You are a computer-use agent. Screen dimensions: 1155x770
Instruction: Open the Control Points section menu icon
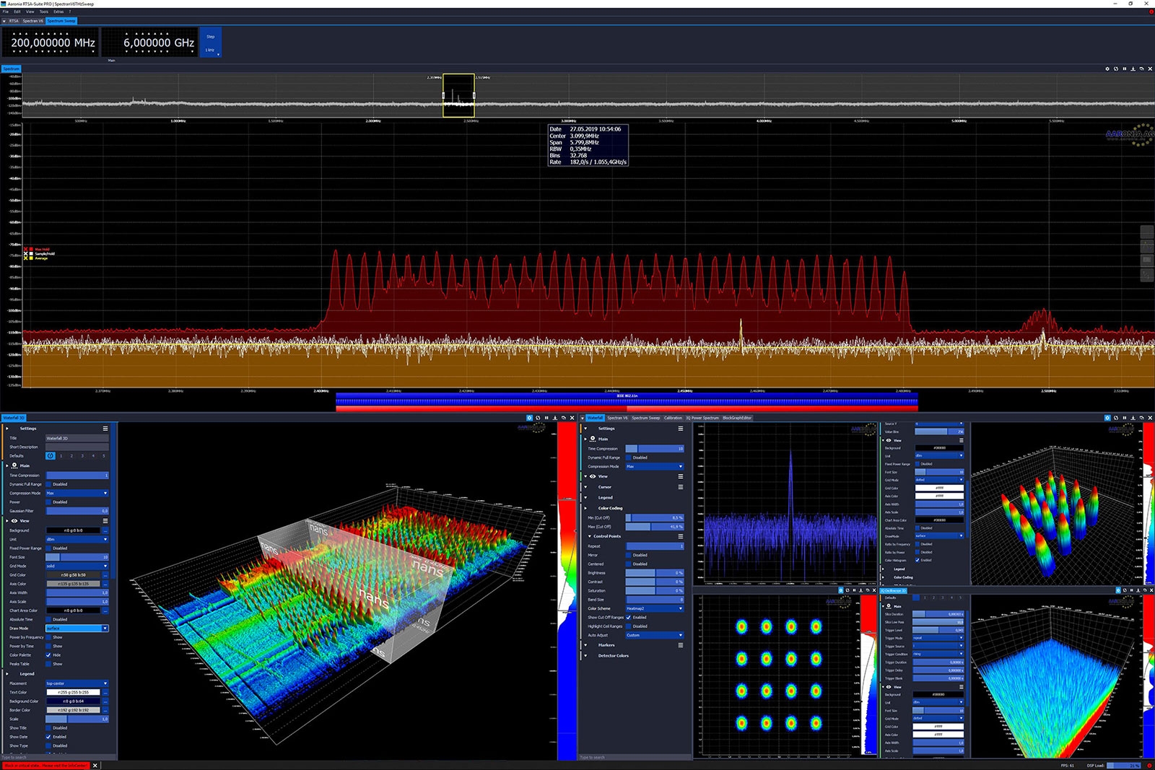(x=680, y=536)
